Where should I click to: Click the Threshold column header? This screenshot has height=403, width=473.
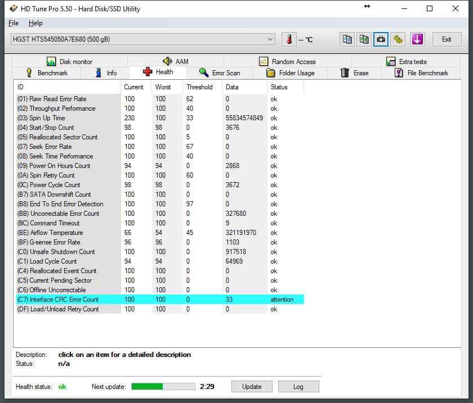pos(200,87)
